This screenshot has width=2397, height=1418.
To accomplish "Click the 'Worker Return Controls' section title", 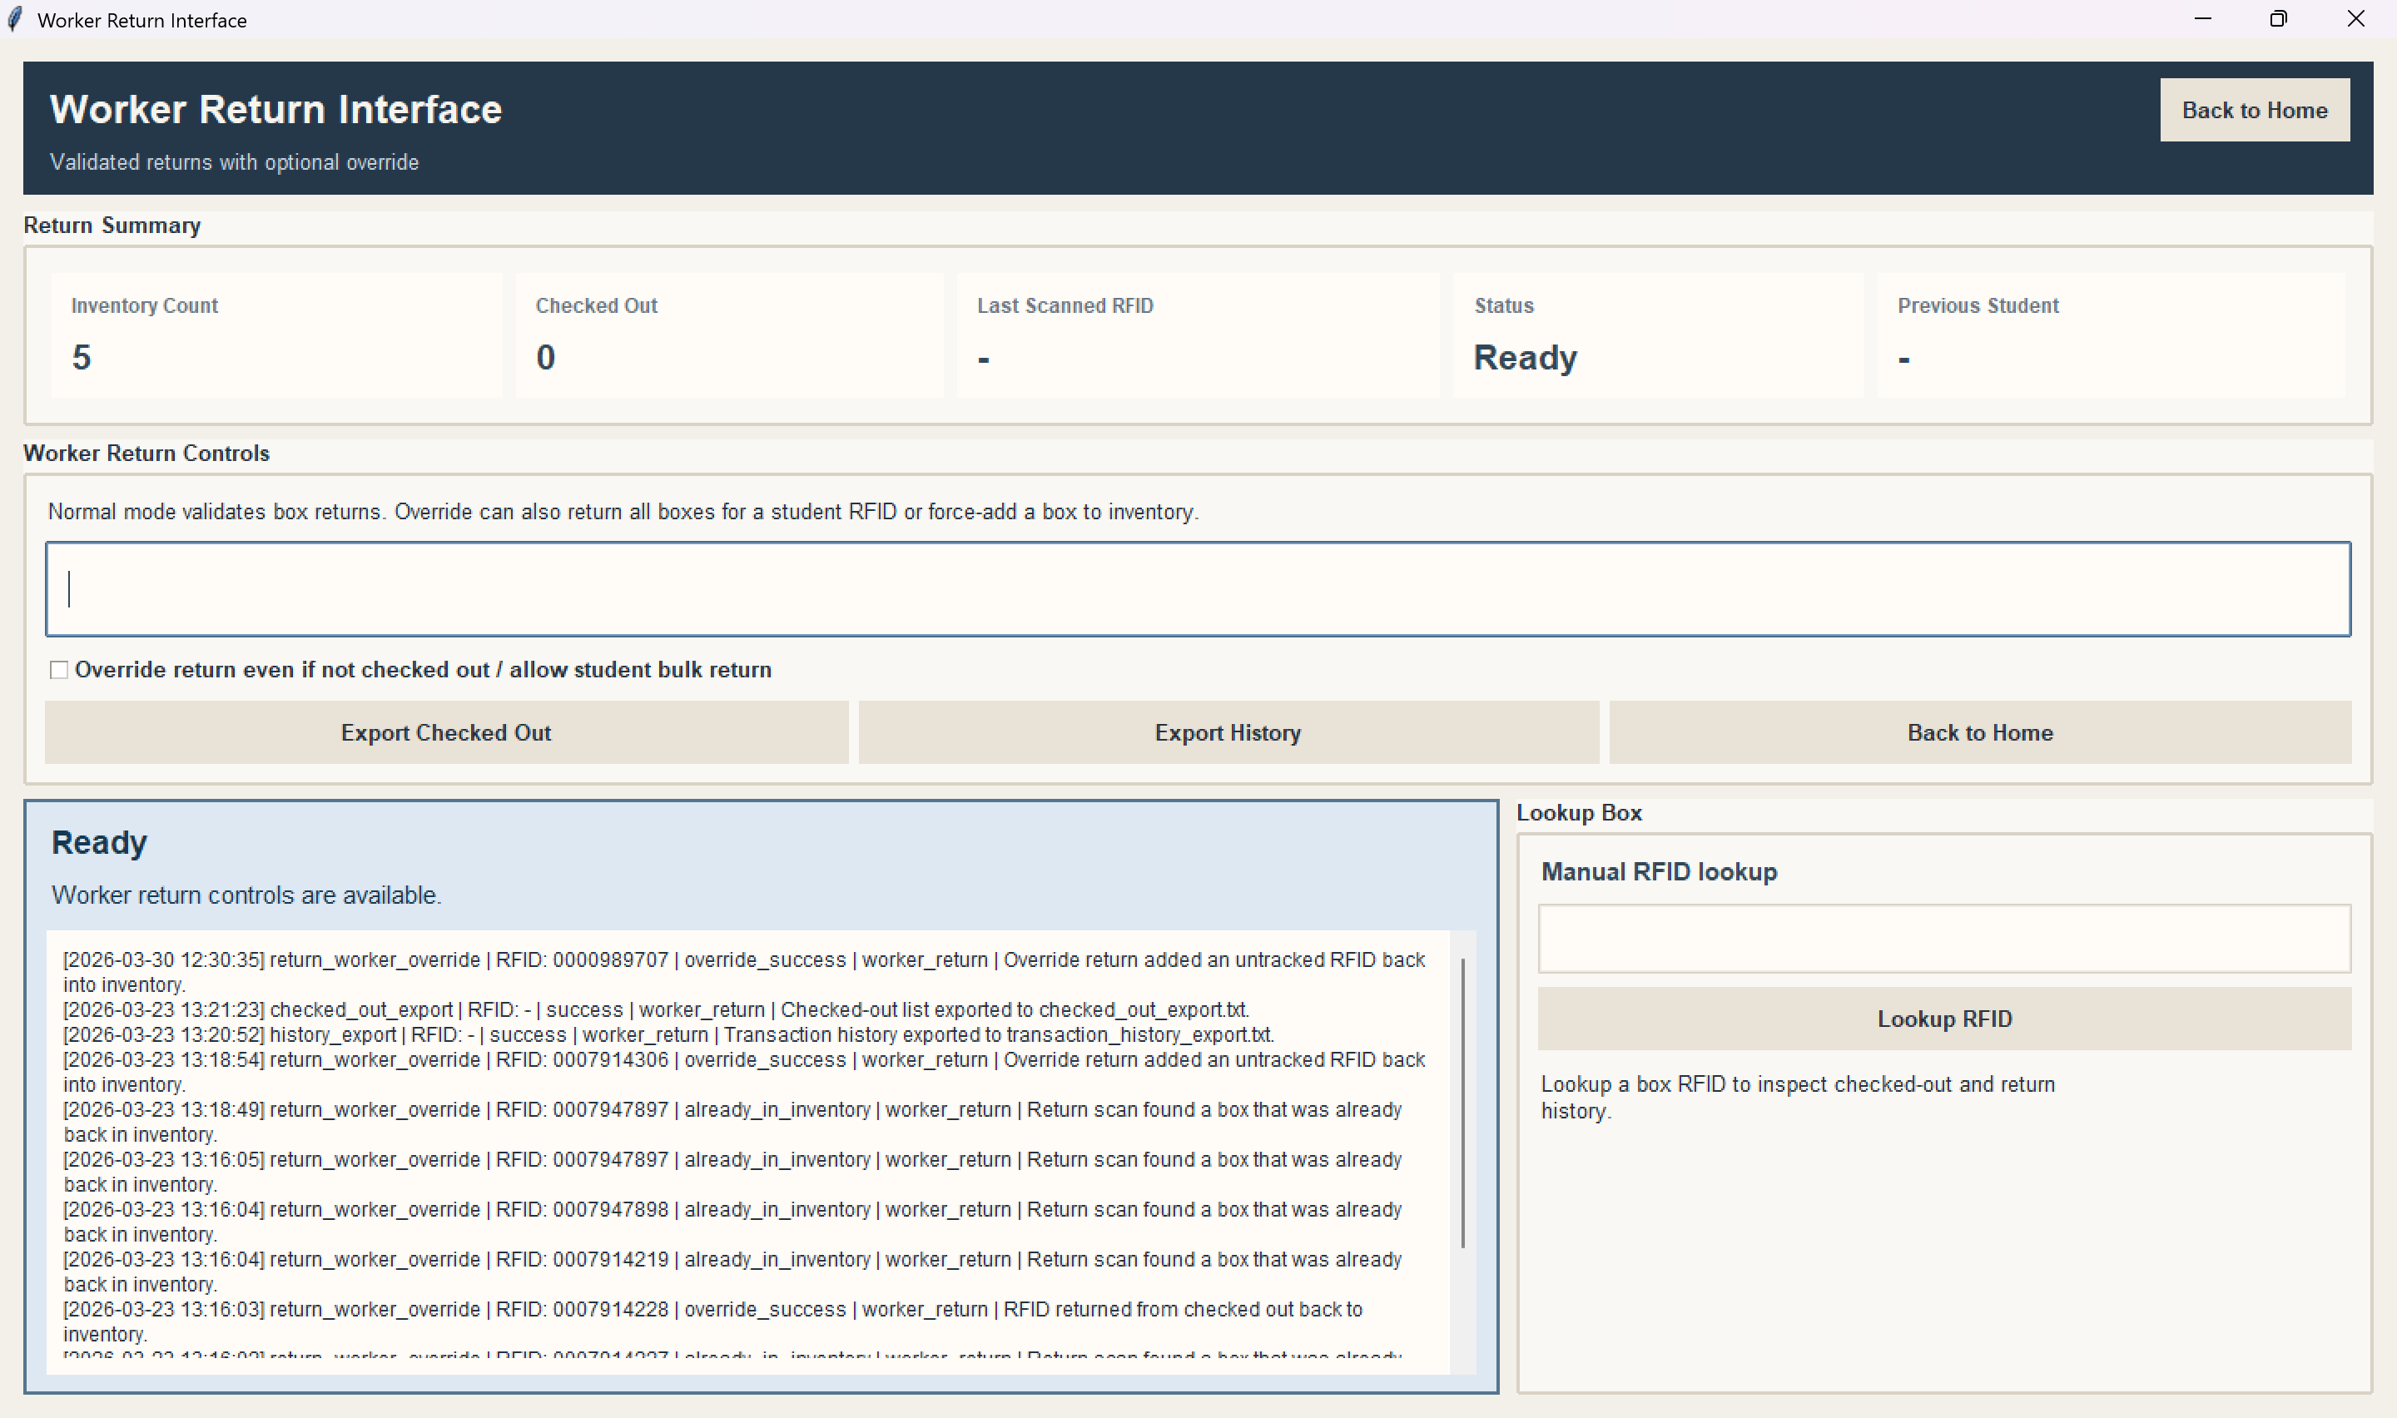I will click(x=146, y=453).
